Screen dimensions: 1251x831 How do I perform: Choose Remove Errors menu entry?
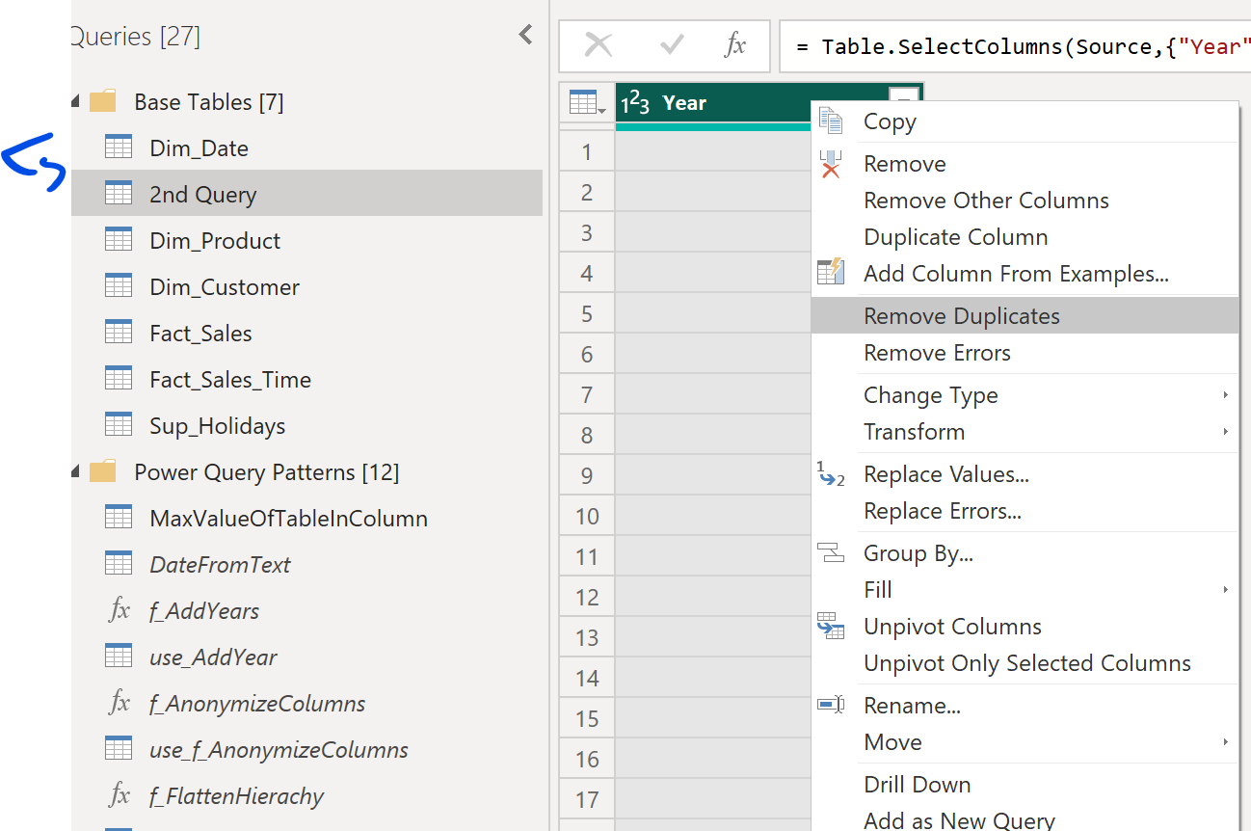point(1025,353)
